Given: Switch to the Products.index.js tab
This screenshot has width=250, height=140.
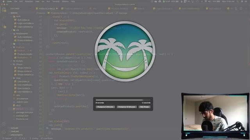Looking at the screenshot, I should [x=47, y=9].
